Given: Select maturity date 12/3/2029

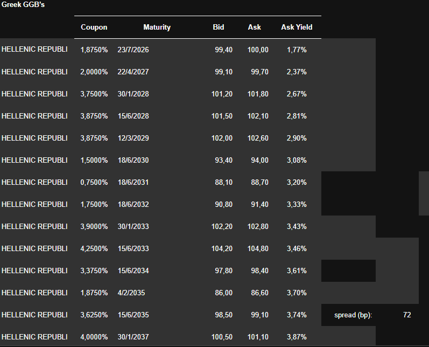Looking at the screenshot, I should [133, 138].
